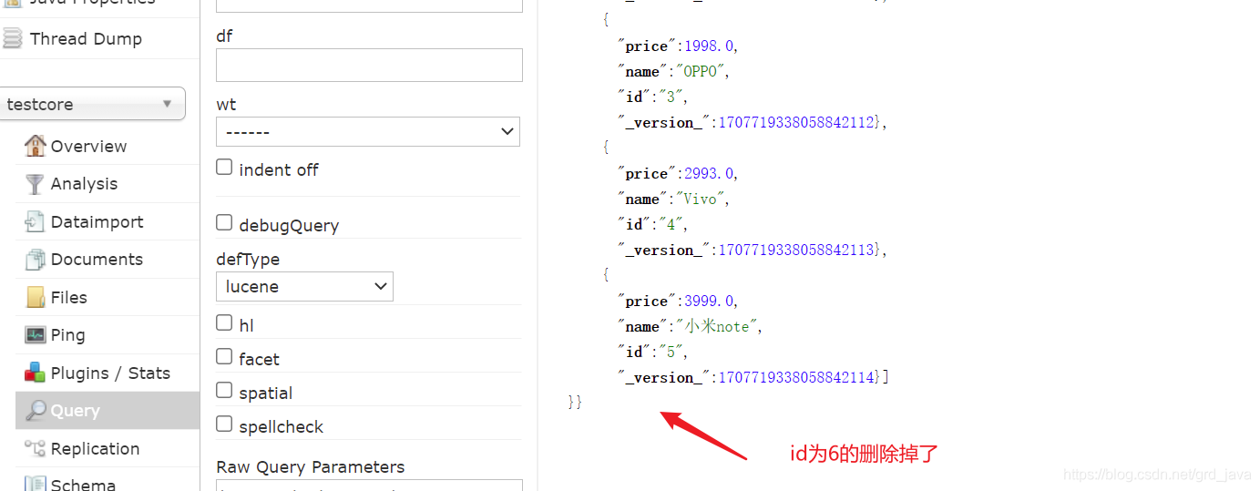Screen dimensions: 1260x491
Task: Navigate to Dataimport
Action: pyautogui.click(x=97, y=221)
